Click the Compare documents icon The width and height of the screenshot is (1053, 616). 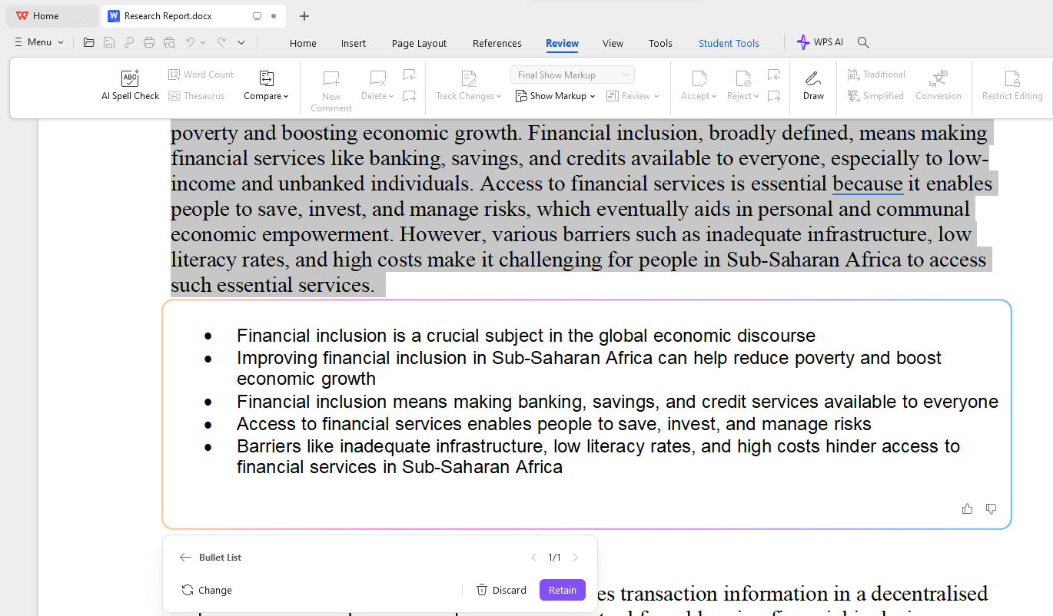[266, 78]
